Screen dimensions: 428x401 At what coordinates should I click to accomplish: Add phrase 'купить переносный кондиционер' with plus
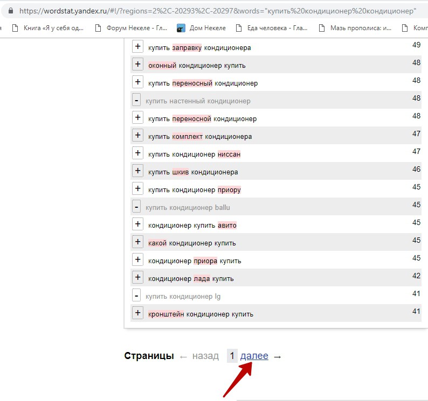(x=137, y=82)
